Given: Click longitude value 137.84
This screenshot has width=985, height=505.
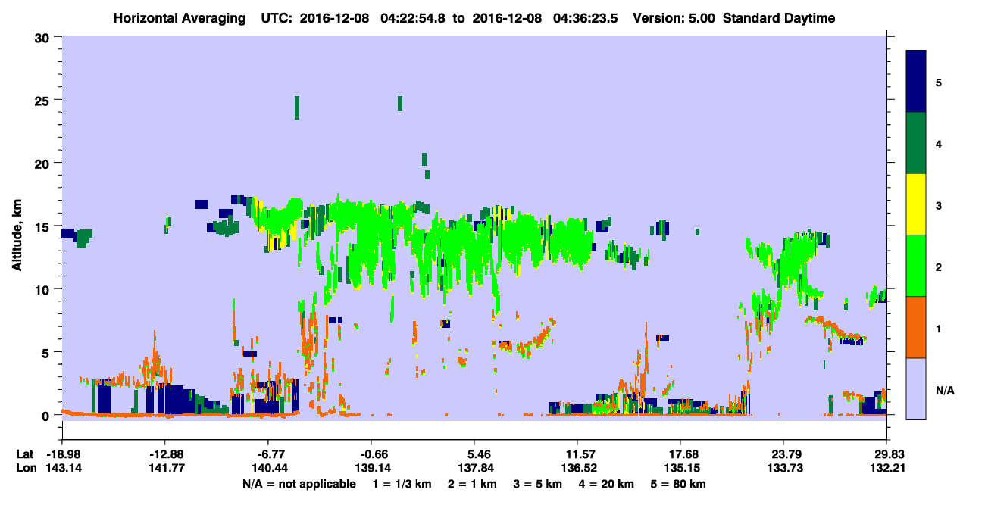Looking at the screenshot, I should pyautogui.click(x=474, y=468).
